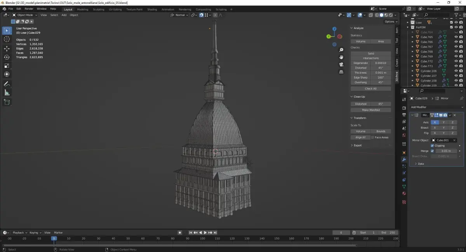466x252 pixels.
Task: Play the animation forward
Action: 205,233
